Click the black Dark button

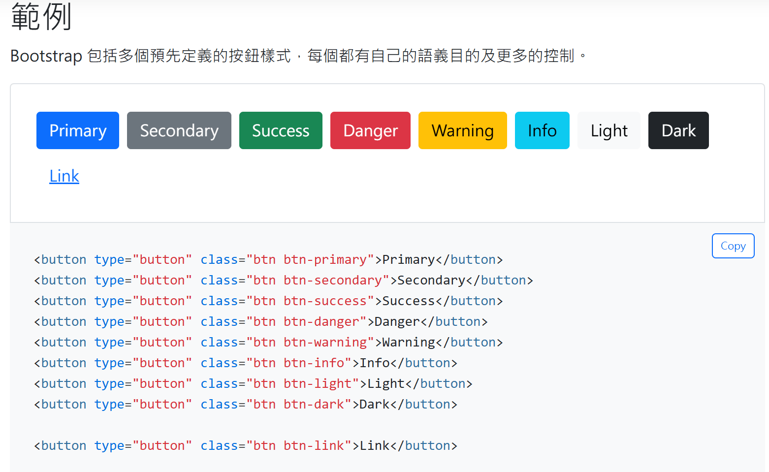tap(678, 130)
